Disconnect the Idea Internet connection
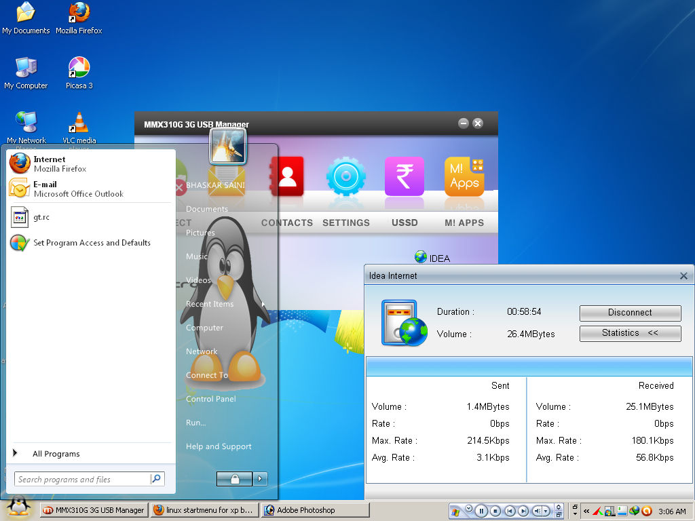 coord(630,312)
